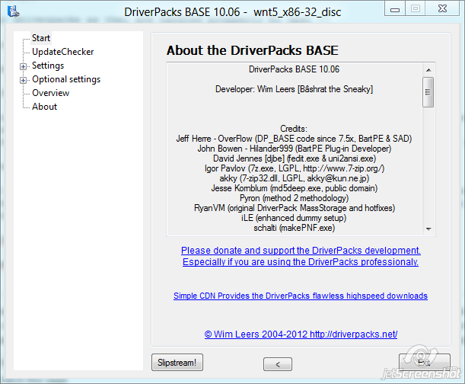Image resolution: width=465 pixels, height=384 pixels.
Task: Click 'Igor Pavlov (7z.exe' credits line
Action: (x=295, y=168)
